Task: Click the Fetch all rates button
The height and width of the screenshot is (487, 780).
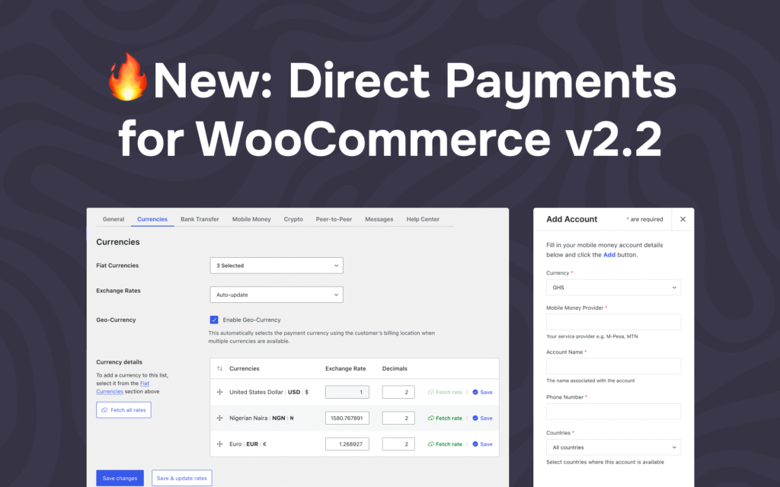Action: (123, 410)
